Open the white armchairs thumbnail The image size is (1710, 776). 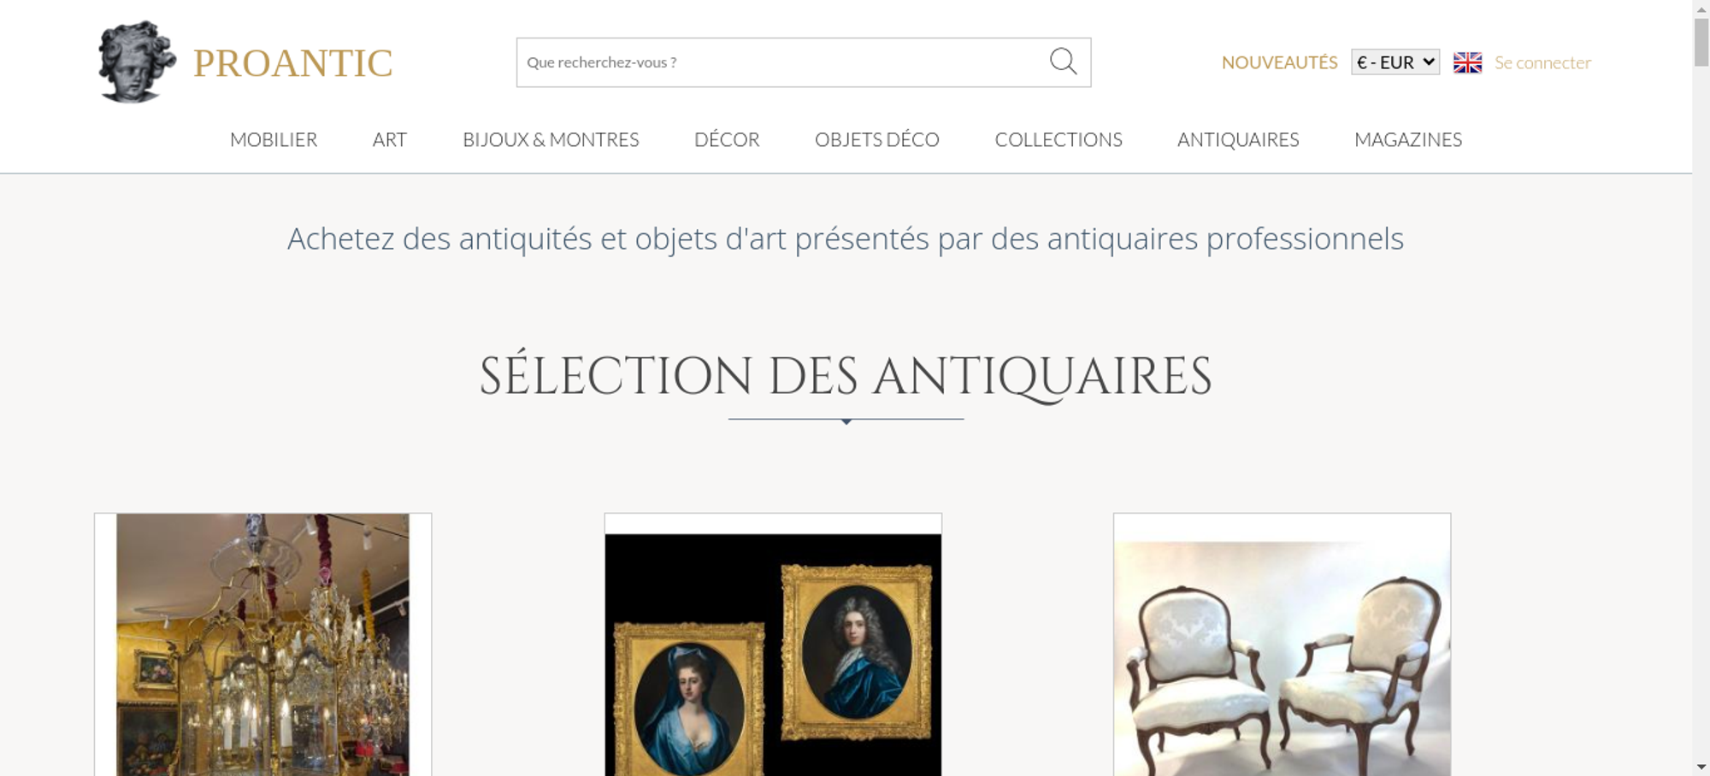point(1282,644)
